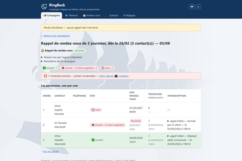
Task: Click the annulé appointment tag in row 2
Action: coord(136,121)
